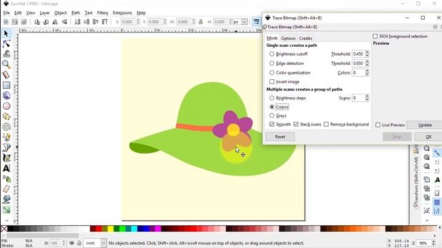
Task: Click the no-color X swatch
Action: click(x=4, y=229)
